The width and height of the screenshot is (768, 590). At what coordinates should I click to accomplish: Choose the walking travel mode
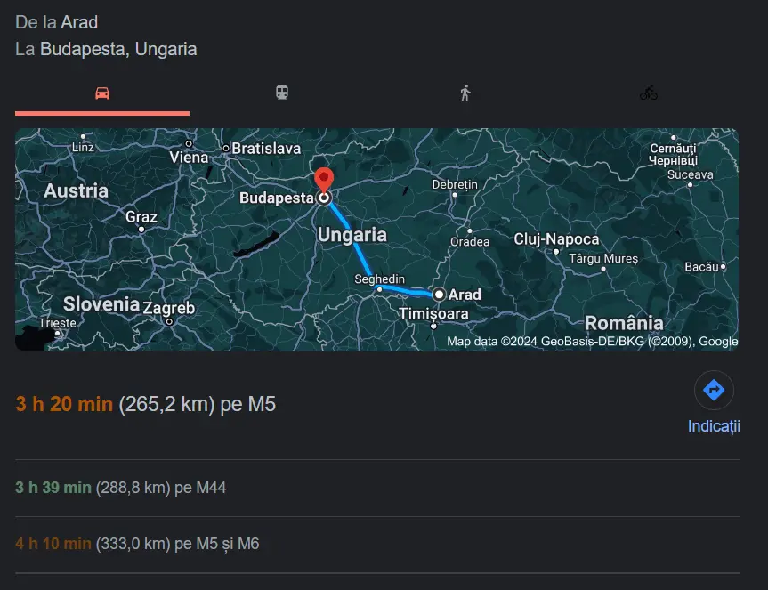465,93
